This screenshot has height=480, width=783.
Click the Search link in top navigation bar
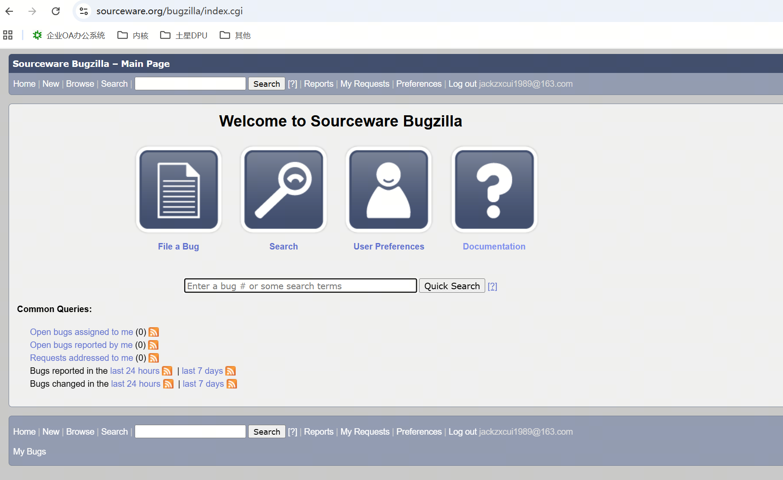tap(114, 84)
